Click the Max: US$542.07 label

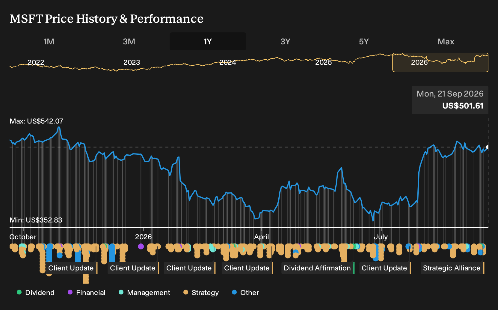(37, 121)
